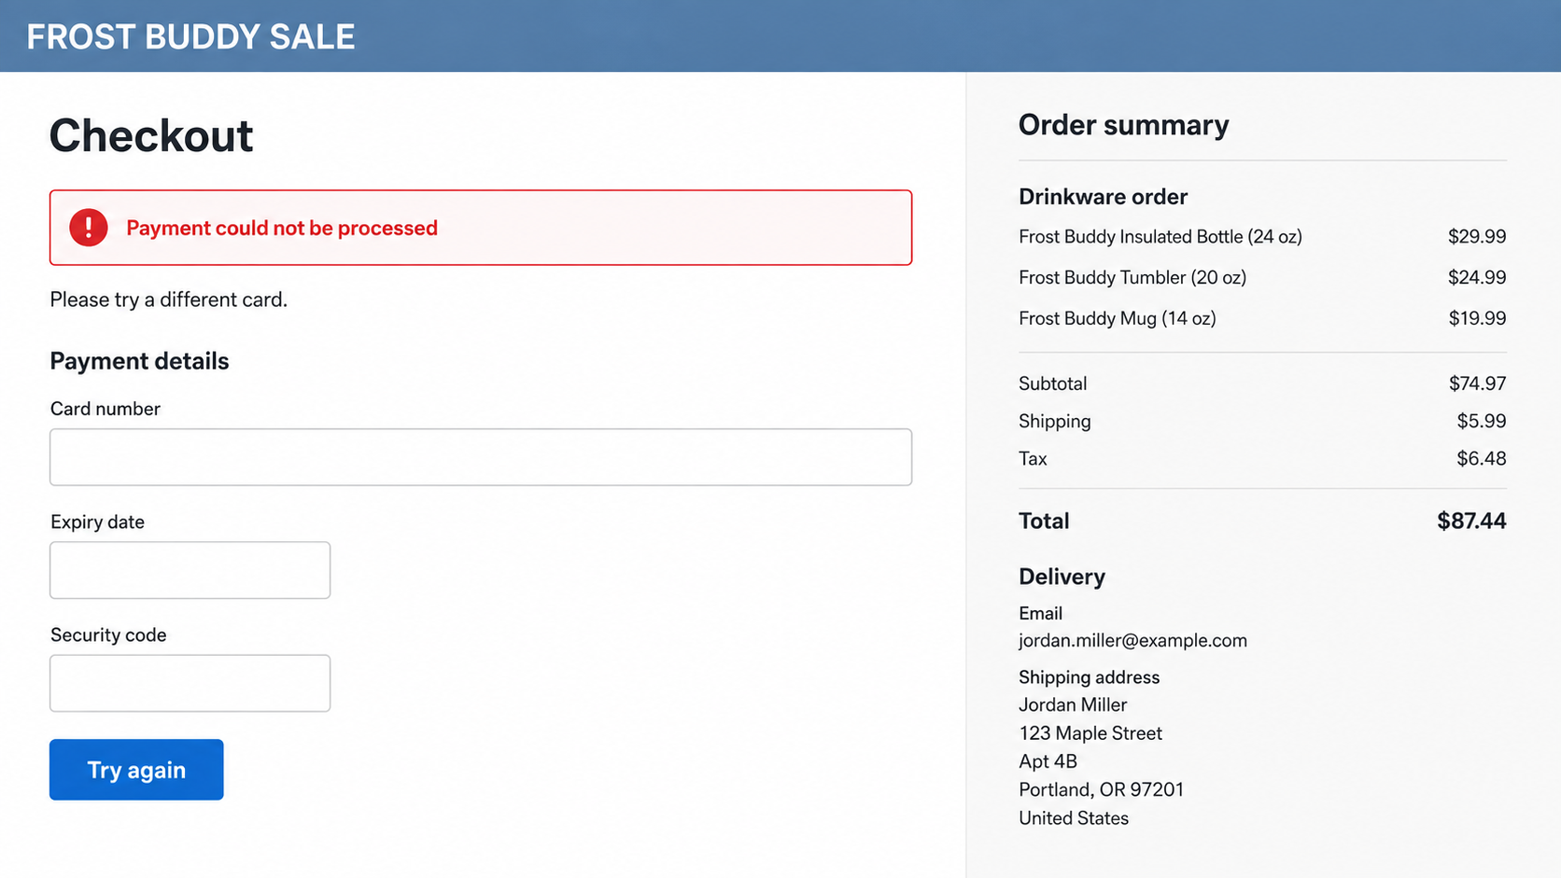Click the Portland, OR 97201 line
Viewport: 1561px width, 878px height.
click(x=1101, y=789)
